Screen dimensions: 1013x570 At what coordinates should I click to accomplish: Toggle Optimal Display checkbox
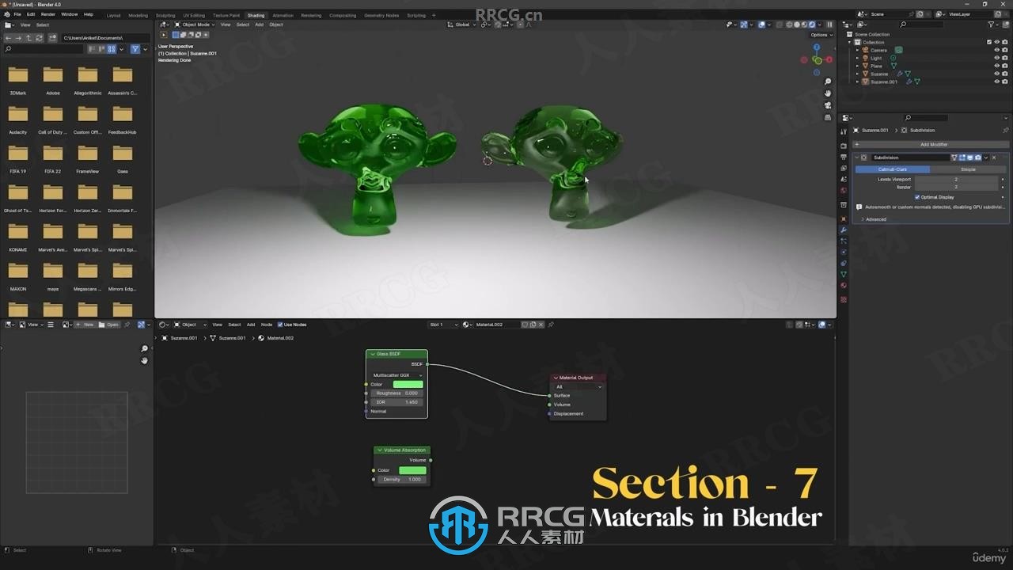point(917,197)
